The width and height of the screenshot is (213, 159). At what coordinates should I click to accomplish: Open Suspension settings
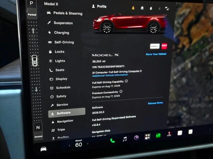pyautogui.click(x=60, y=23)
